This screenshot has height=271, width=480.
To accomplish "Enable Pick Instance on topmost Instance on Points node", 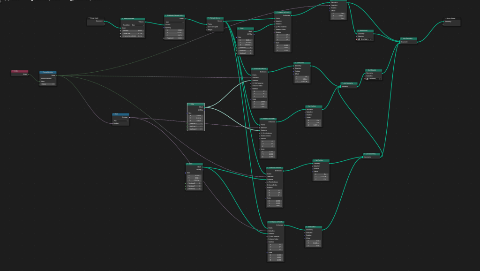I will coord(276,27).
